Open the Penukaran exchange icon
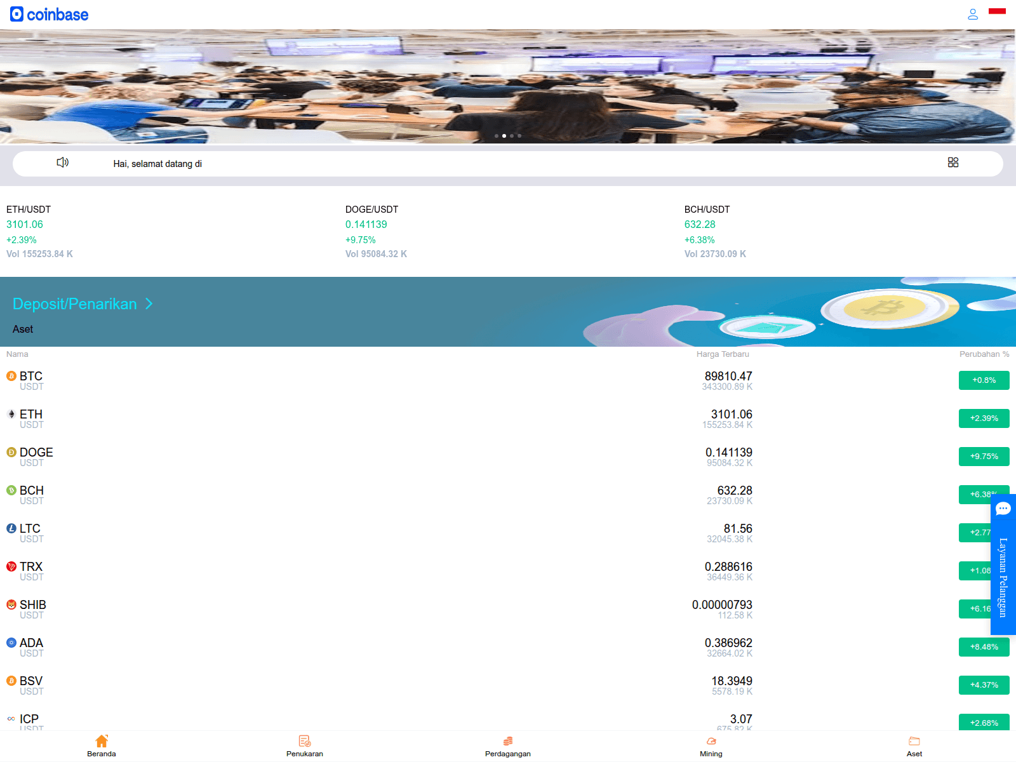1016x762 pixels. (x=304, y=740)
